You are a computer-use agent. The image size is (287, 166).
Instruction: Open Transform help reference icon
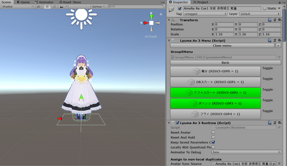point(270,20)
